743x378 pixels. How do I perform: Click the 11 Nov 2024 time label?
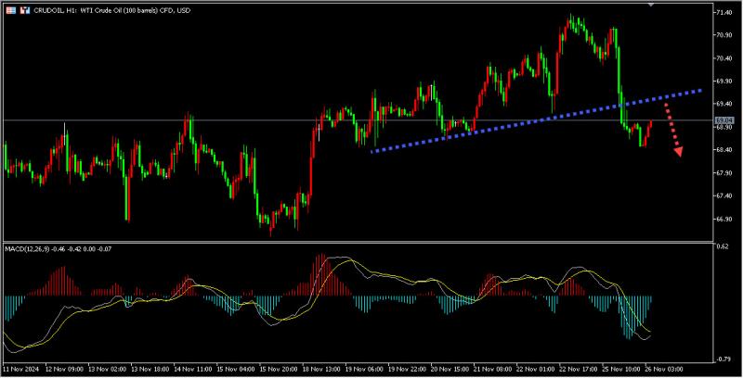point(21,369)
